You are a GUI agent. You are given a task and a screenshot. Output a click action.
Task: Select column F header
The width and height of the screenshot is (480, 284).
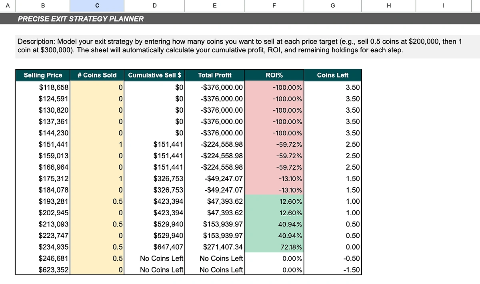[274, 5]
